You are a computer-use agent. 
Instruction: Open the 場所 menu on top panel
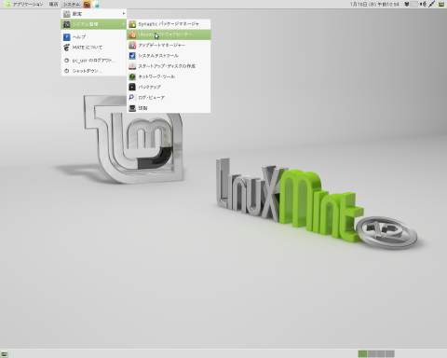click(53, 5)
